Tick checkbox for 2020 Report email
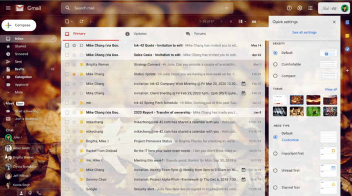 [67, 112]
